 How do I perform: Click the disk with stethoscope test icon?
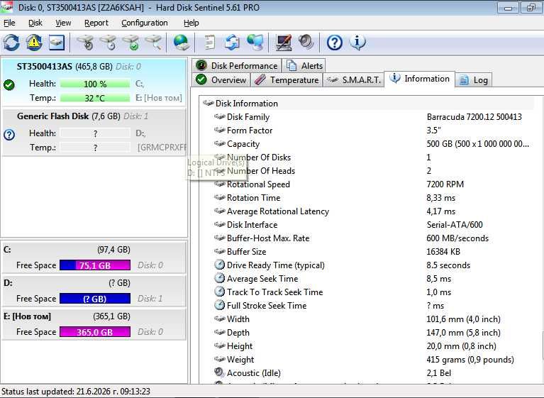85,43
